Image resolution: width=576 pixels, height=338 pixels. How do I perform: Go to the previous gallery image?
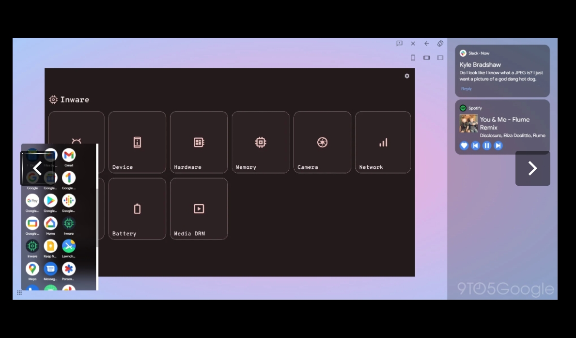point(37,168)
